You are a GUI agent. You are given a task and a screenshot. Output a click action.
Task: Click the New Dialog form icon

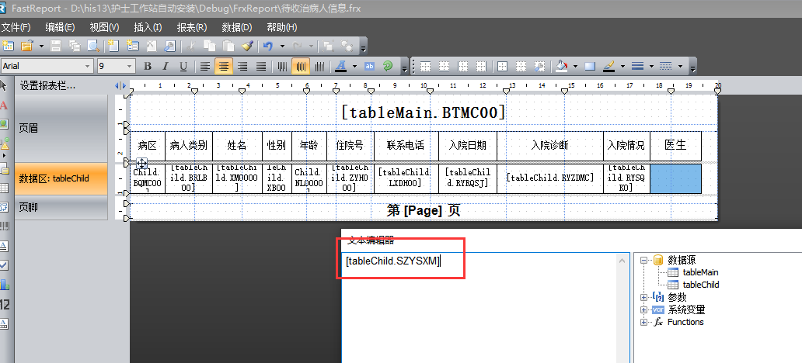(x=132, y=46)
